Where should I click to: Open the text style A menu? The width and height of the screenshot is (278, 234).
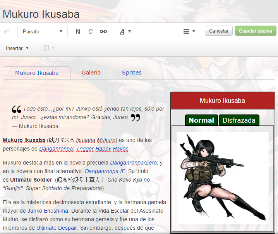pyautogui.click(x=125, y=31)
